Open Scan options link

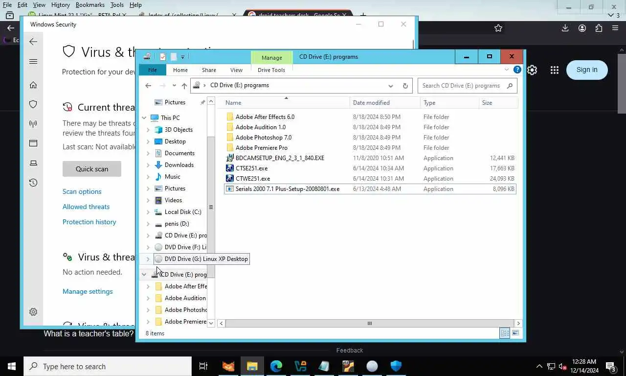(82, 191)
